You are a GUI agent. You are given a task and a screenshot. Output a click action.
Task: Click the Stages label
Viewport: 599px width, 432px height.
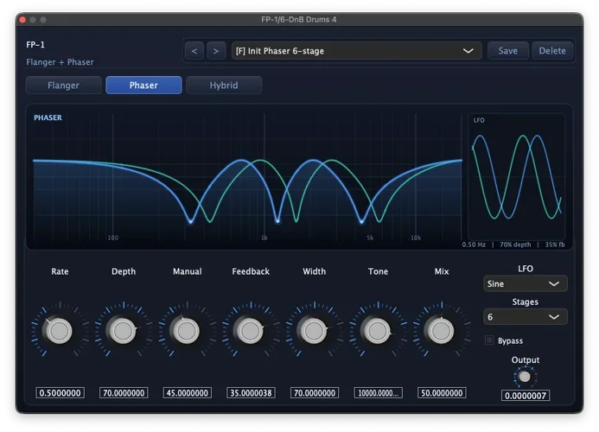(525, 302)
